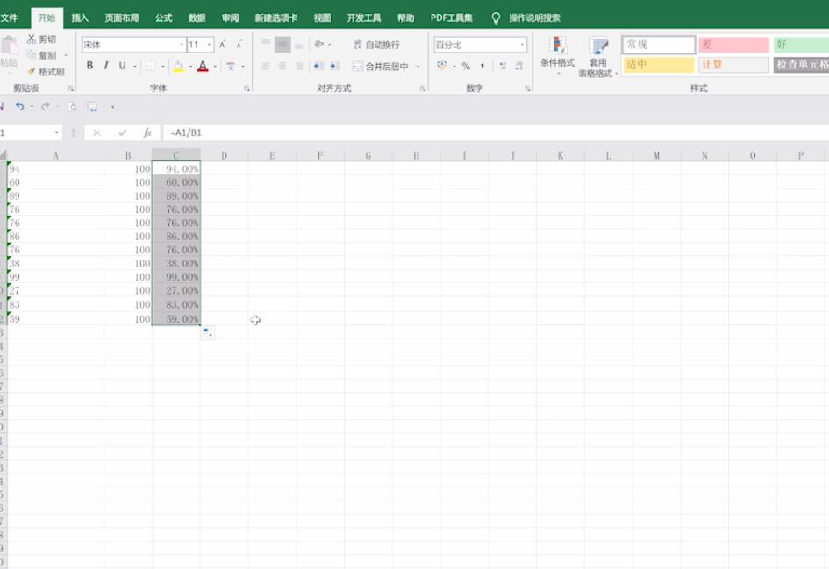Apply the red font color A
Image resolution: width=829 pixels, height=569 pixels.
(203, 66)
